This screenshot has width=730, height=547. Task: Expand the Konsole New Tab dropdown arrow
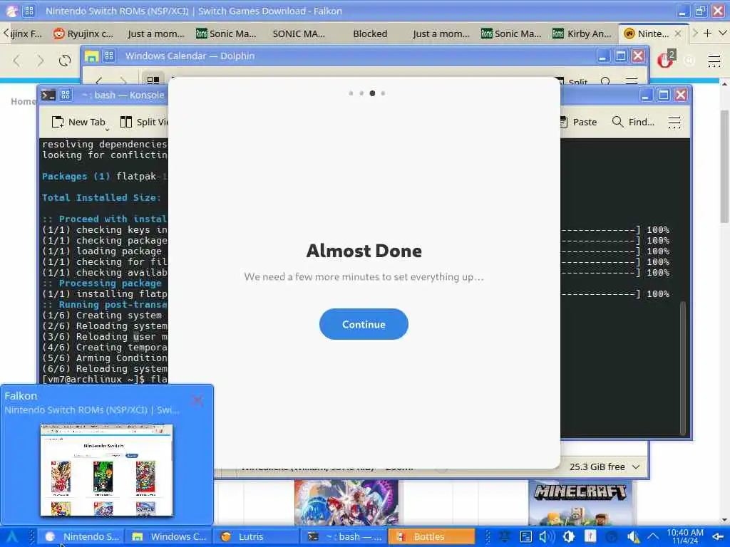pyautogui.click(x=107, y=130)
